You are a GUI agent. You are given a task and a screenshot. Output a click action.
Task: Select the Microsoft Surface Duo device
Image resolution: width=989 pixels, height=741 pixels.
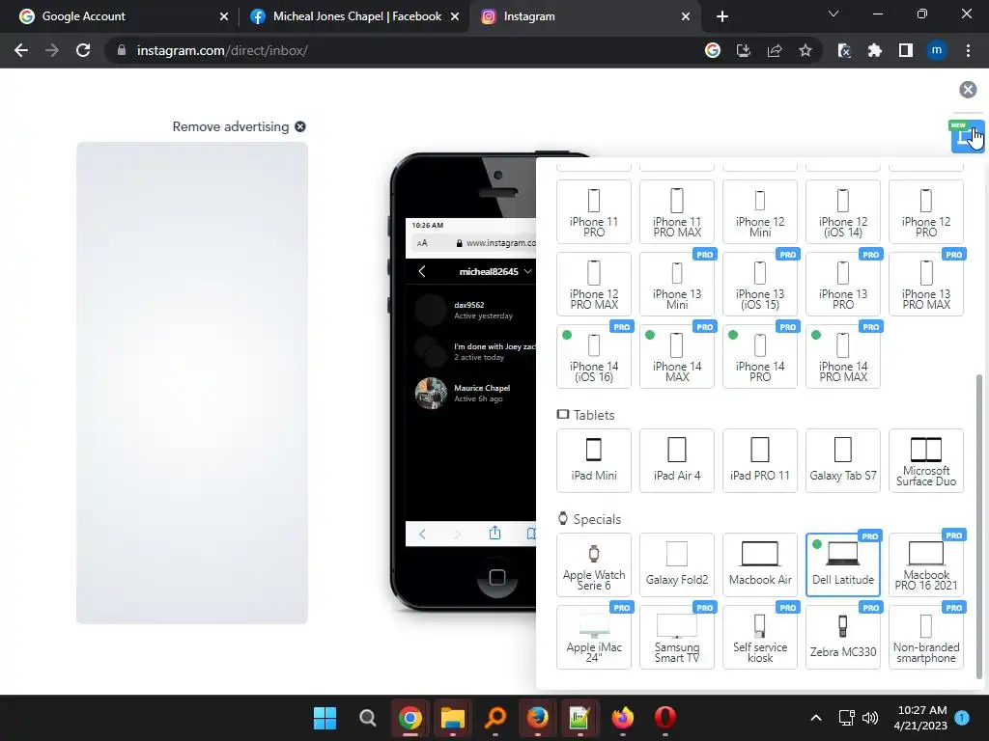click(926, 460)
